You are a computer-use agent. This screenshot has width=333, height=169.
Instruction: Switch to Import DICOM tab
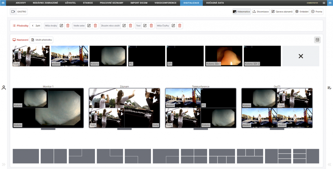[x=139, y=3]
